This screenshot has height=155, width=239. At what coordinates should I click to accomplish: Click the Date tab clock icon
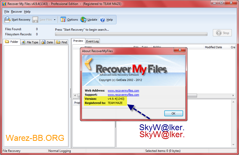43,42
